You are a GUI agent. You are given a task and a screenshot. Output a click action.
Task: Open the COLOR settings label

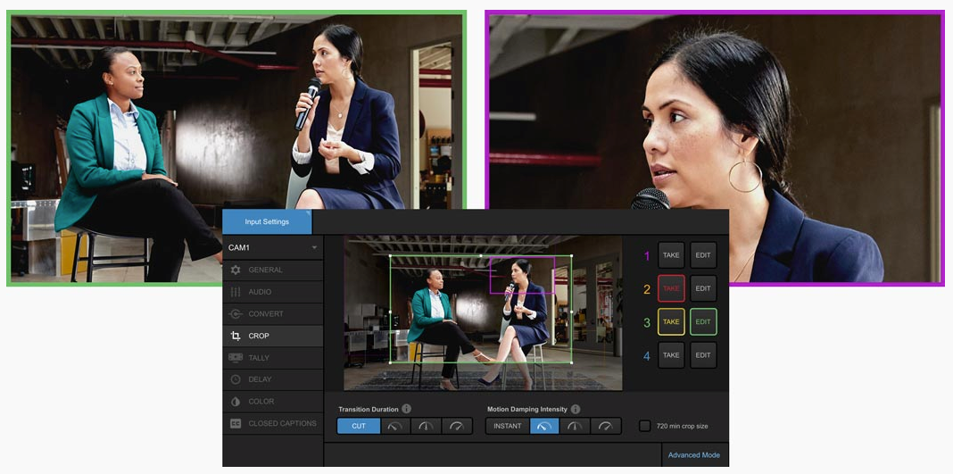pos(261,401)
